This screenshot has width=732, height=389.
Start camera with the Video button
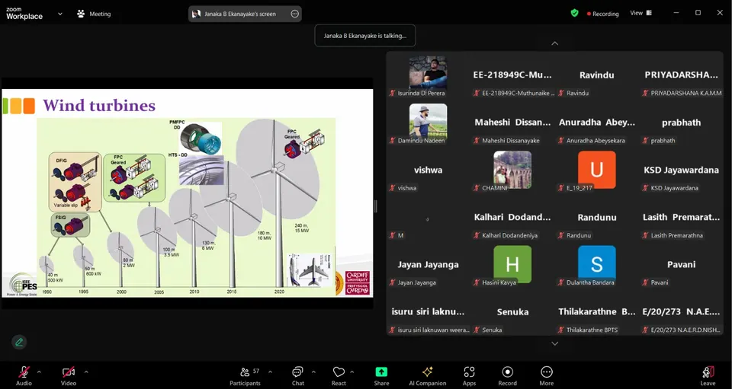[68, 375]
